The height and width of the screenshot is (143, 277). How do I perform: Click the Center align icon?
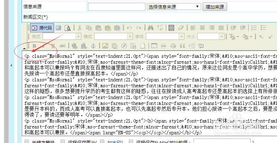(202, 28)
